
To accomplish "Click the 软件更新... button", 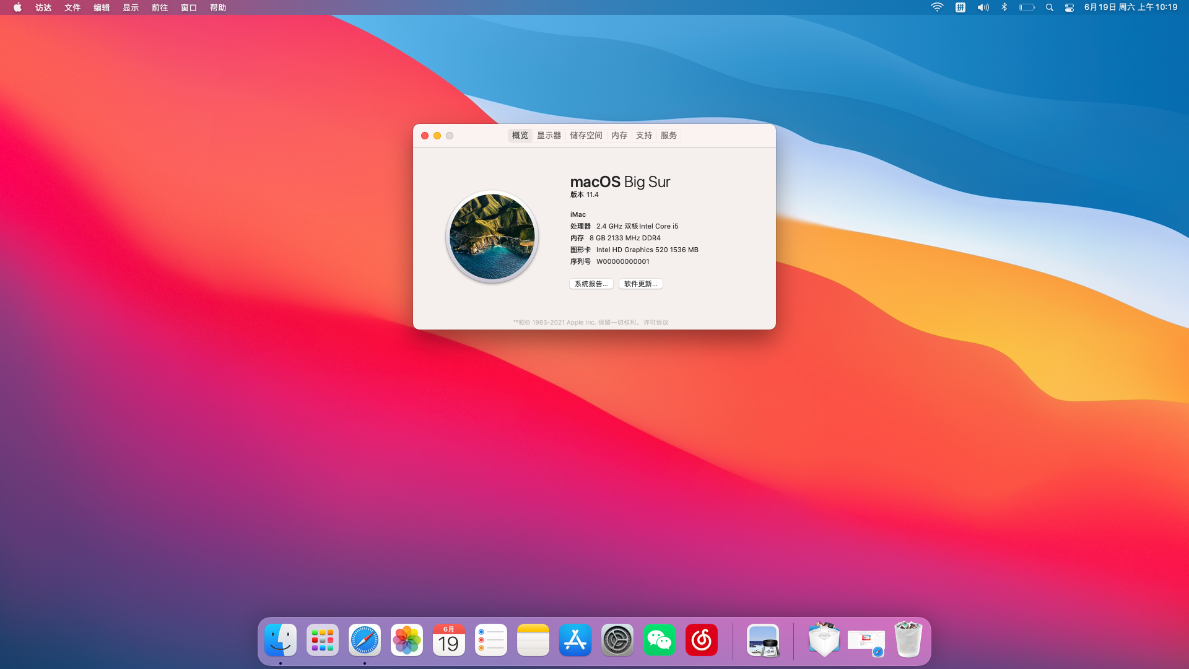I will click(641, 284).
